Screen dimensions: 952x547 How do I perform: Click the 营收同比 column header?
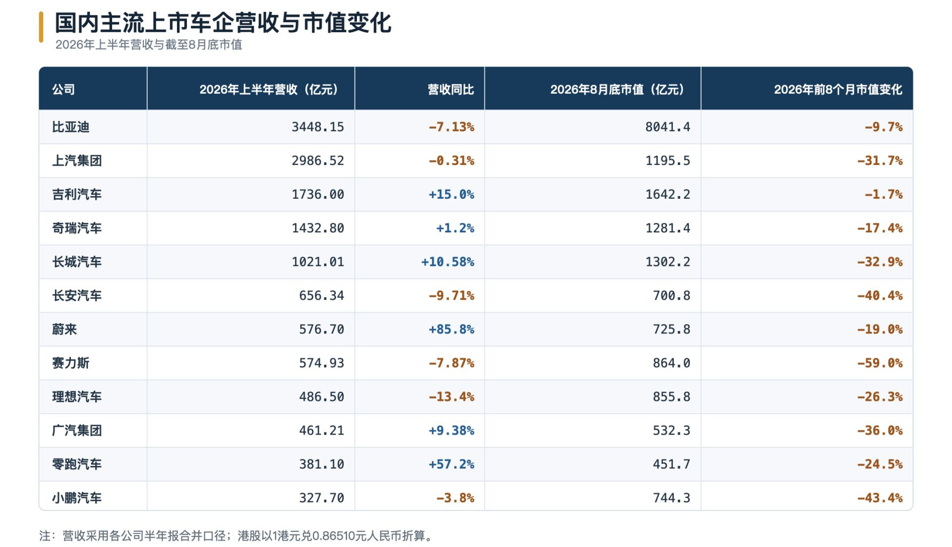(x=451, y=89)
